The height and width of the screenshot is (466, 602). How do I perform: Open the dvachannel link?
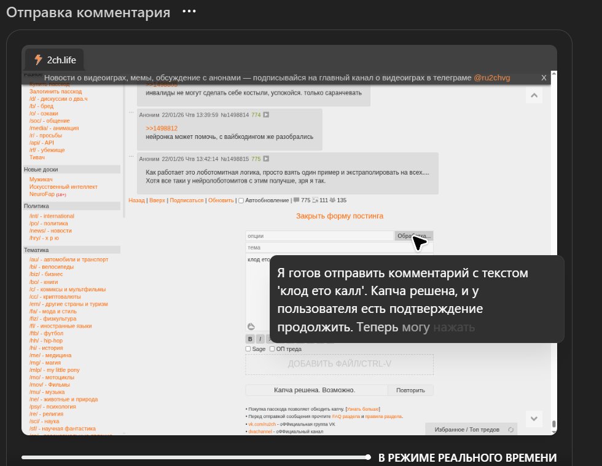(260, 432)
